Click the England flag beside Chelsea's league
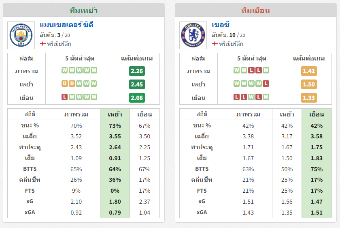Viewport: 340px width, 228px height. coord(215,44)
